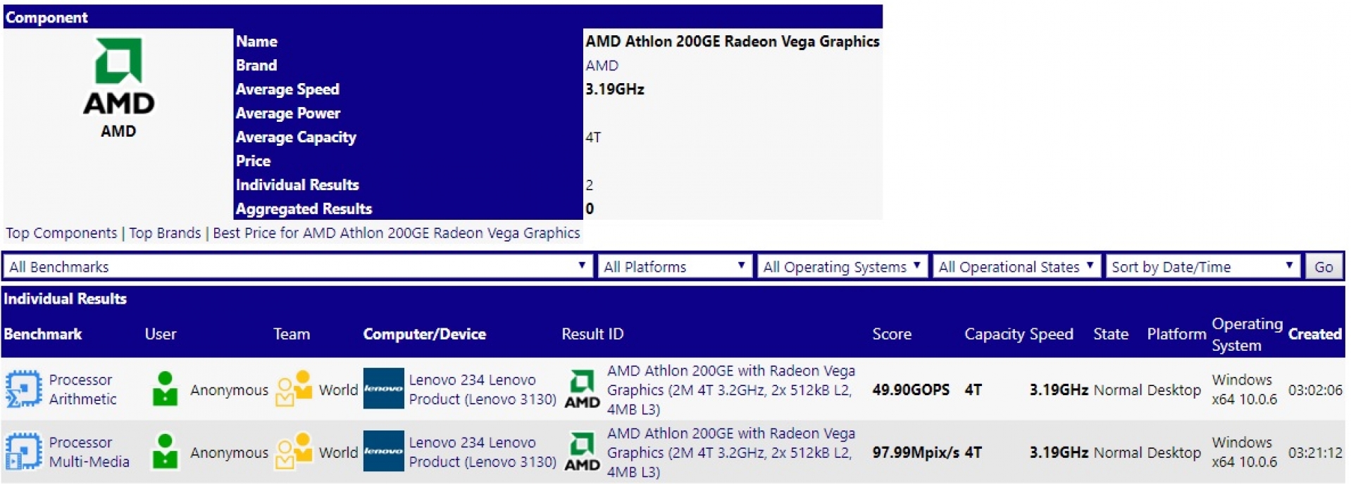This screenshot has width=1351, height=484.
Task: Open result ID for 97.99Mpix/s row
Action: point(731,452)
